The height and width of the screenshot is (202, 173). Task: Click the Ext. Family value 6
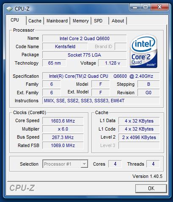(x=52, y=93)
